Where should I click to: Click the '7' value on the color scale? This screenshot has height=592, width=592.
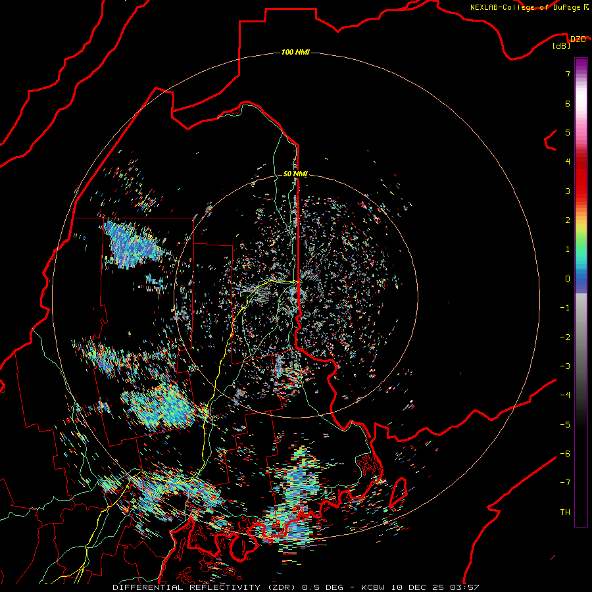tap(568, 74)
